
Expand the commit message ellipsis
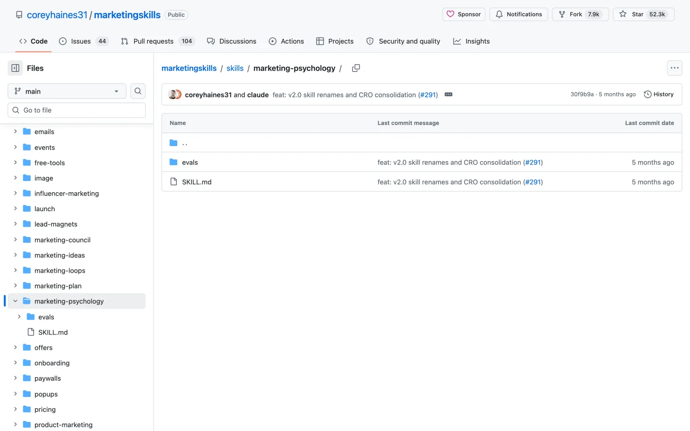[x=448, y=94]
